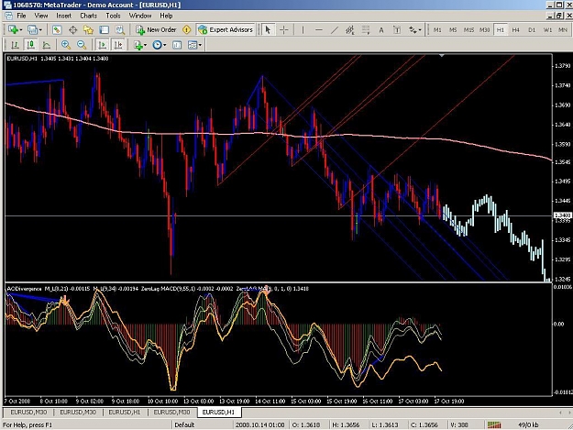Open the New Chart dropdown arrow
573x430 pixels.
click(x=21, y=30)
